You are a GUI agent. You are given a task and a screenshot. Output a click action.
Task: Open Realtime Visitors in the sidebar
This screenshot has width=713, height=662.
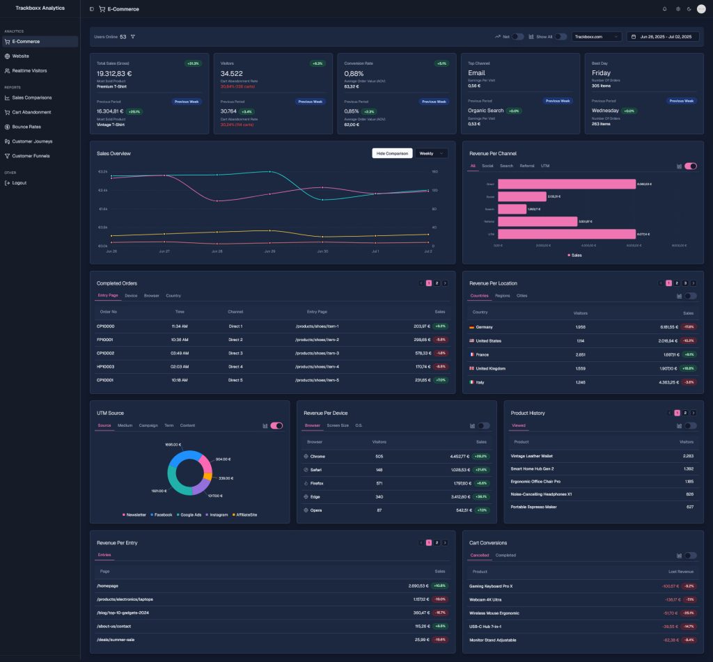pyautogui.click(x=28, y=70)
